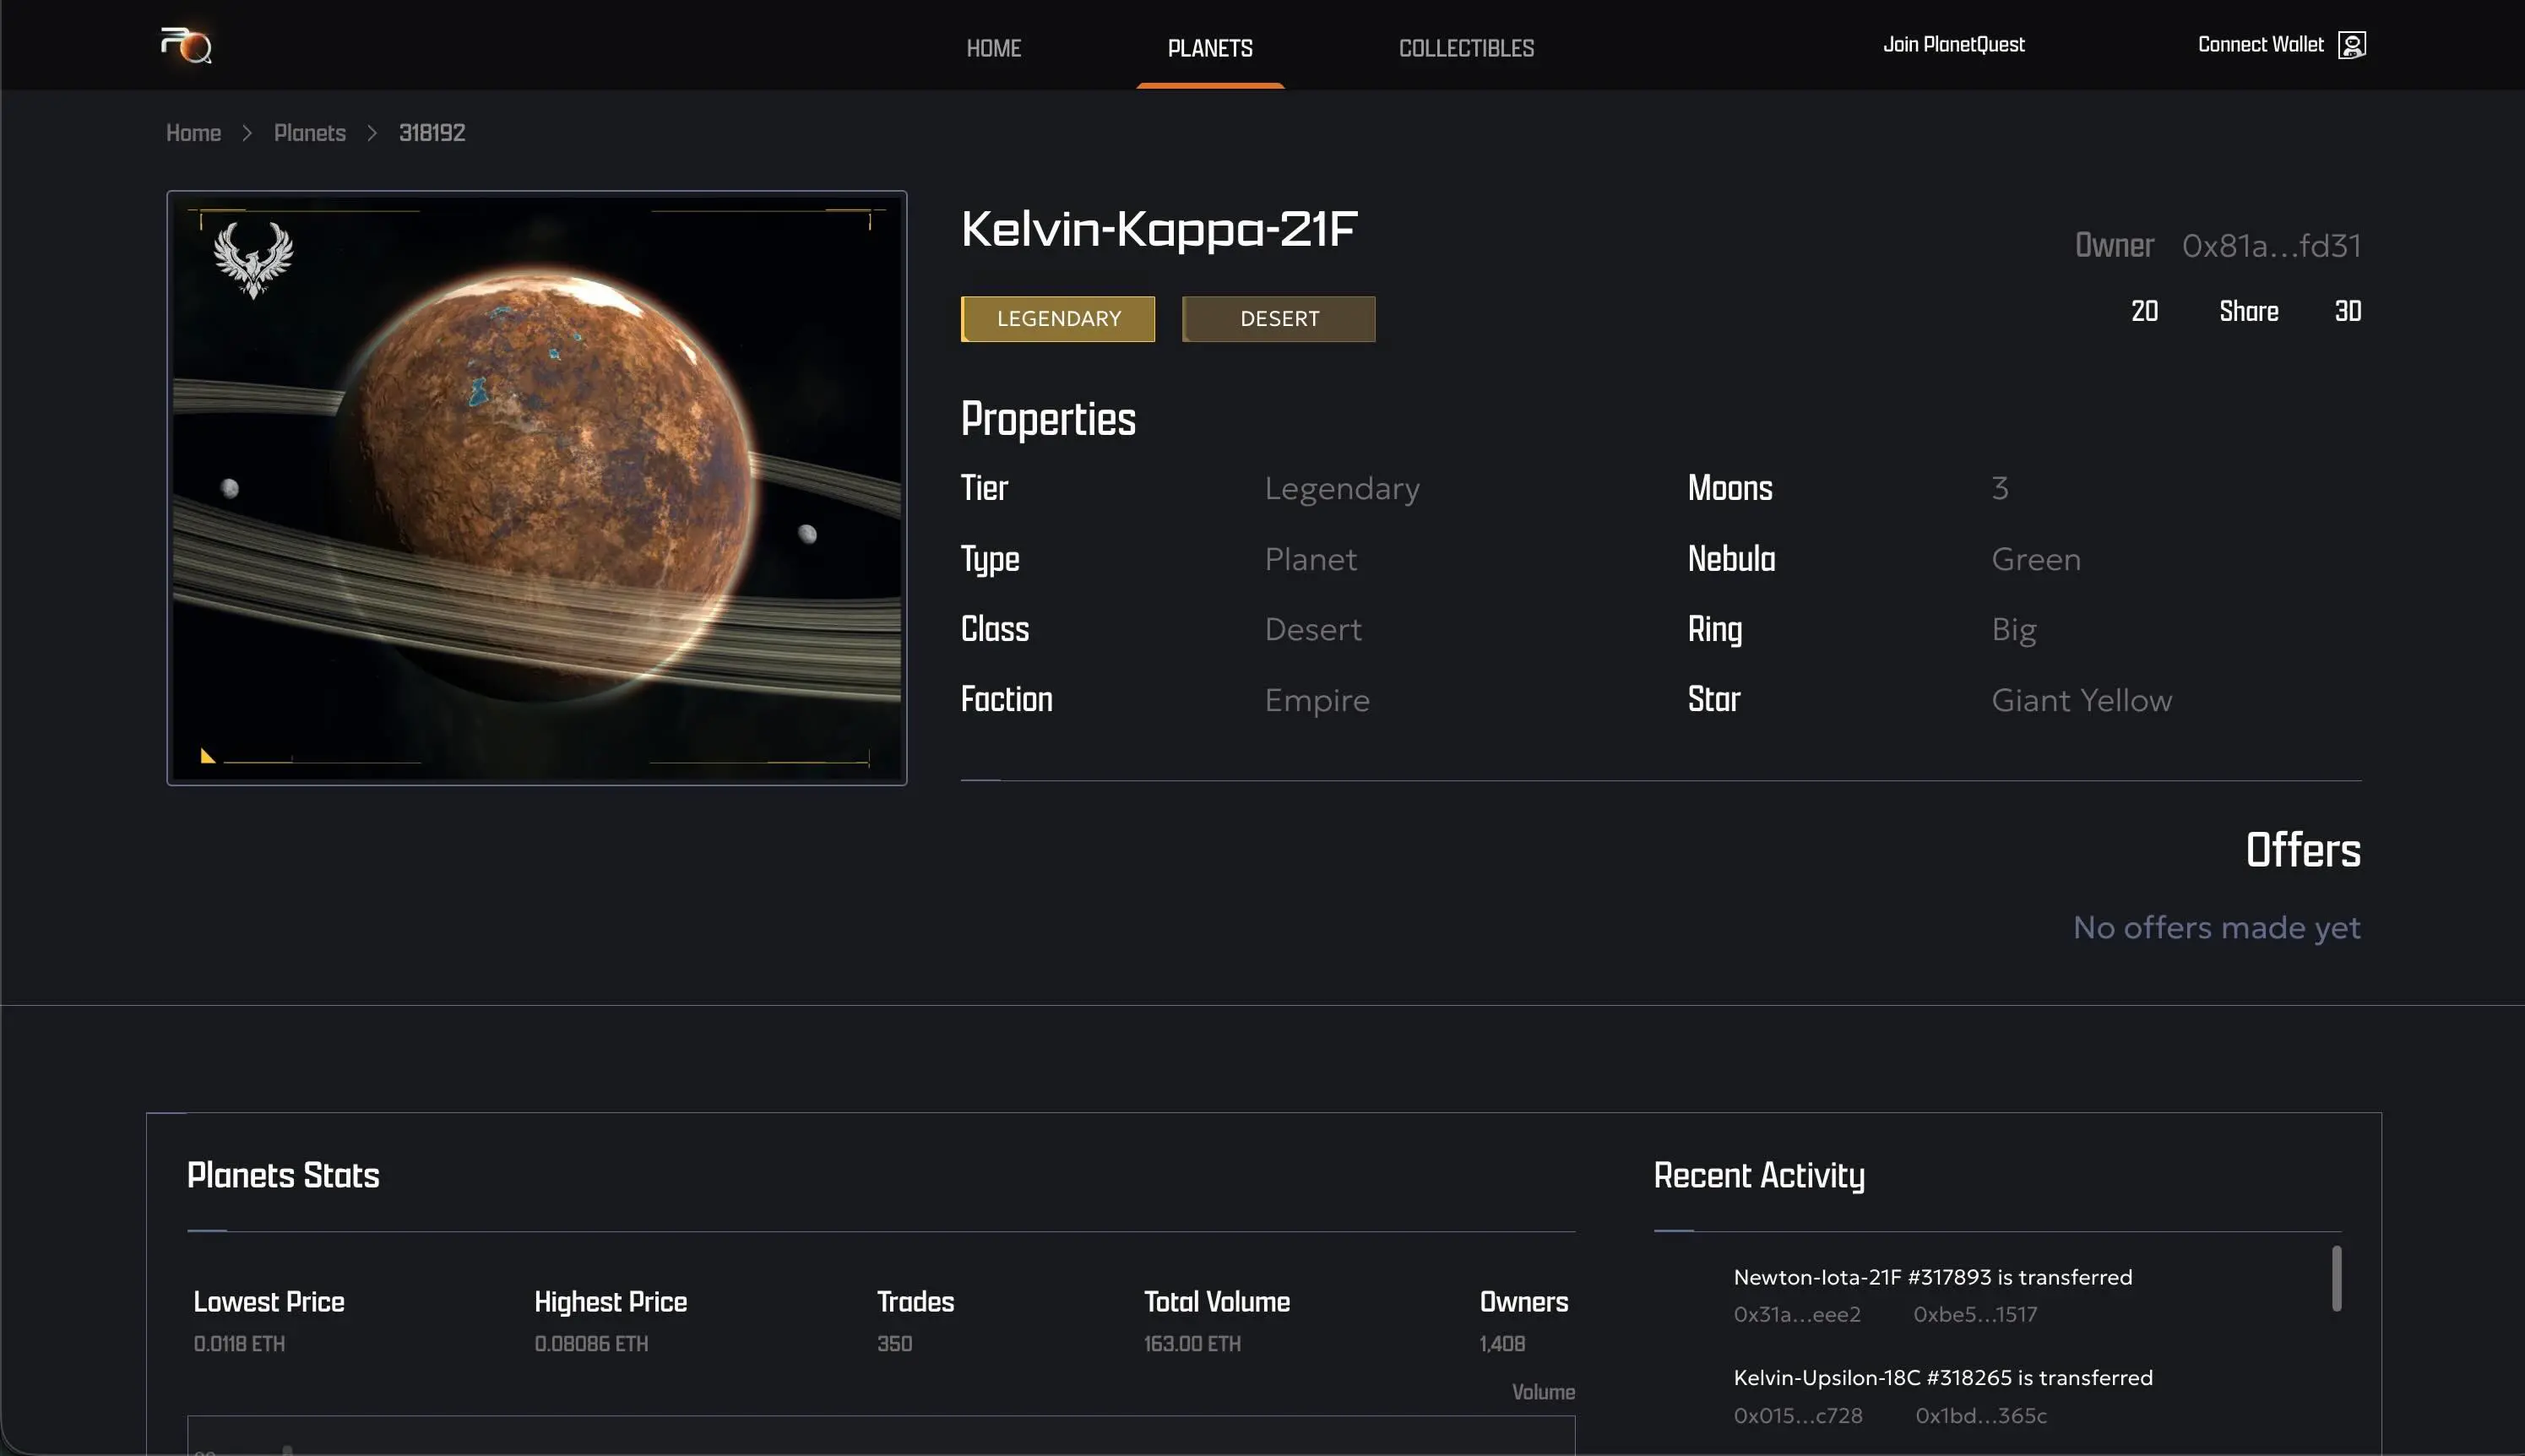Click the Offers heading

pos(2303,850)
